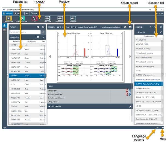Sort by Session name column header

tap(149, 36)
